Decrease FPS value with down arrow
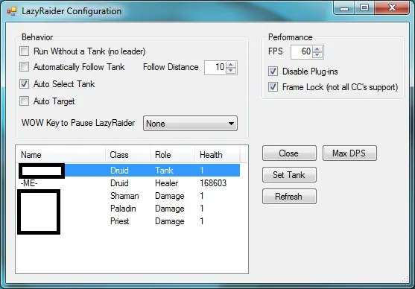The image size is (415, 289). (317, 55)
